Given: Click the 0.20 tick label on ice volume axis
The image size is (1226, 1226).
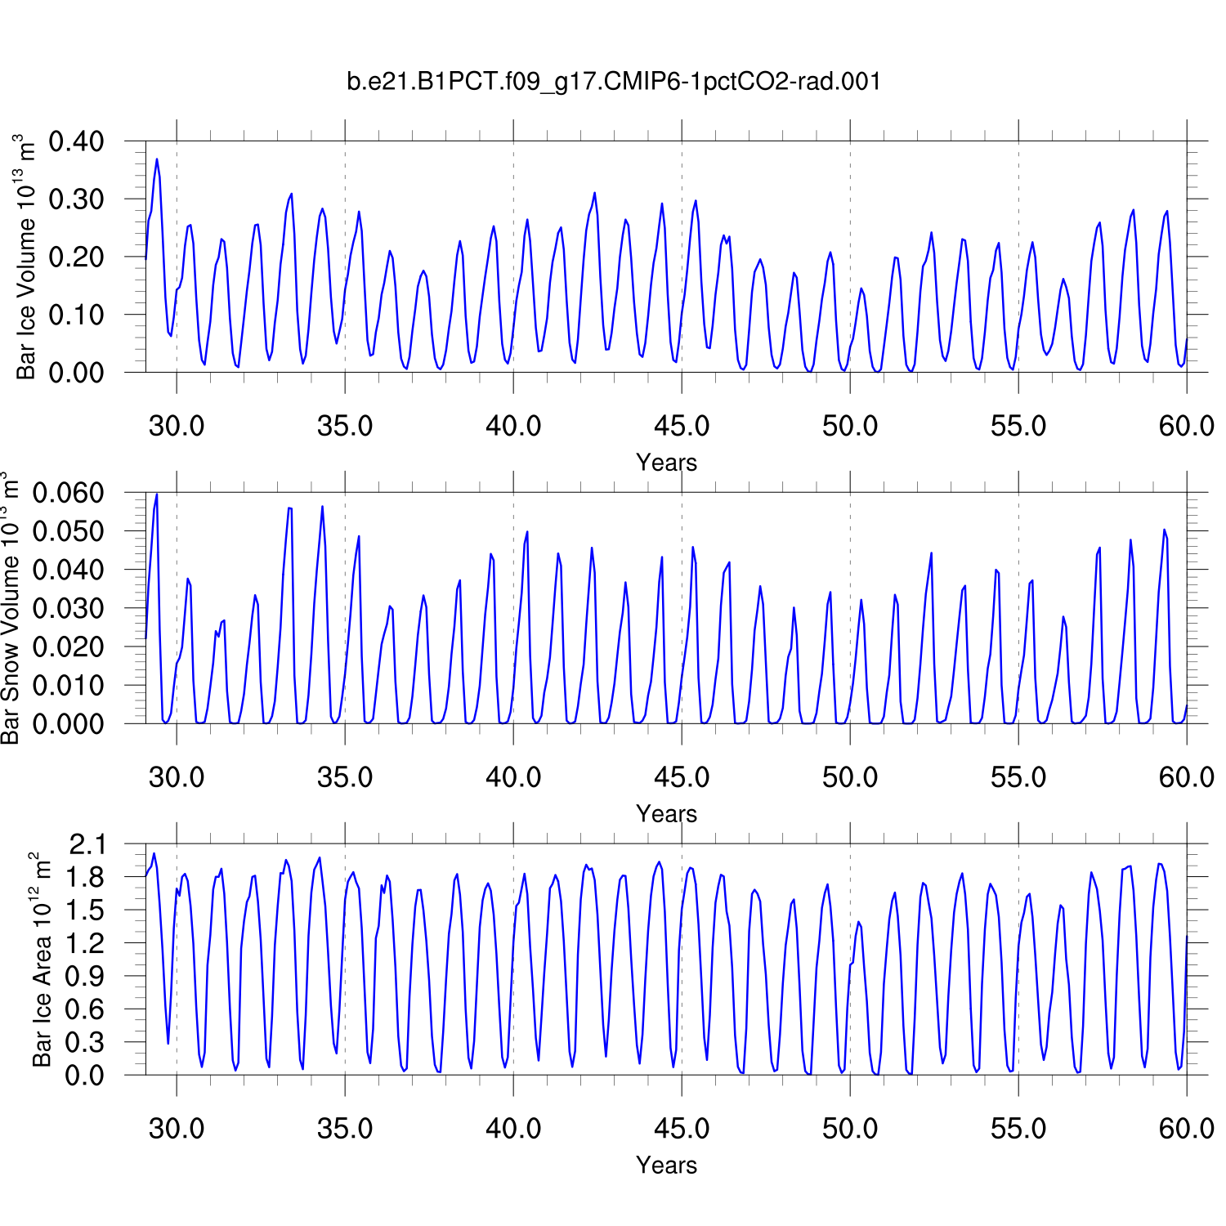Looking at the screenshot, I should tap(77, 257).
